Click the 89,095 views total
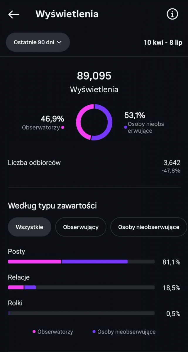Viewport: 188px width, 352px height. coord(94,76)
